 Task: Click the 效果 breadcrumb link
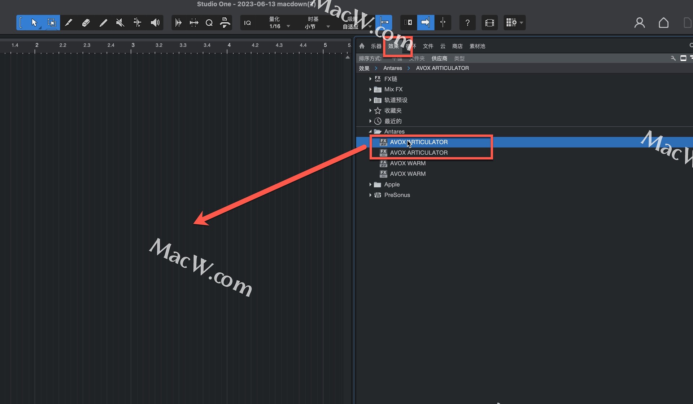[x=364, y=68]
